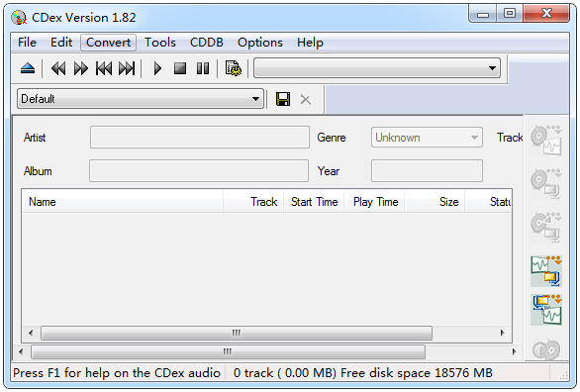Viewport: 580px width, 392px height.
Task: Pause playback with the Pause button
Action: pyautogui.click(x=203, y=68)
